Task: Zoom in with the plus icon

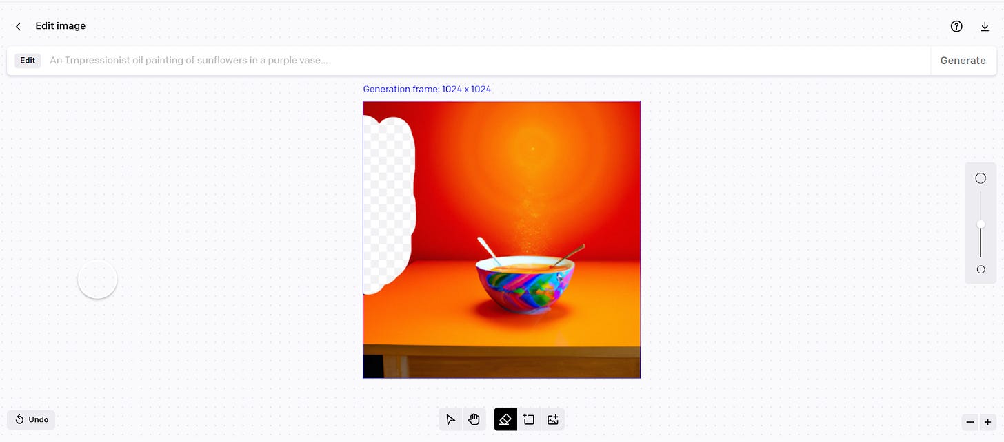Action: (987, 422)
